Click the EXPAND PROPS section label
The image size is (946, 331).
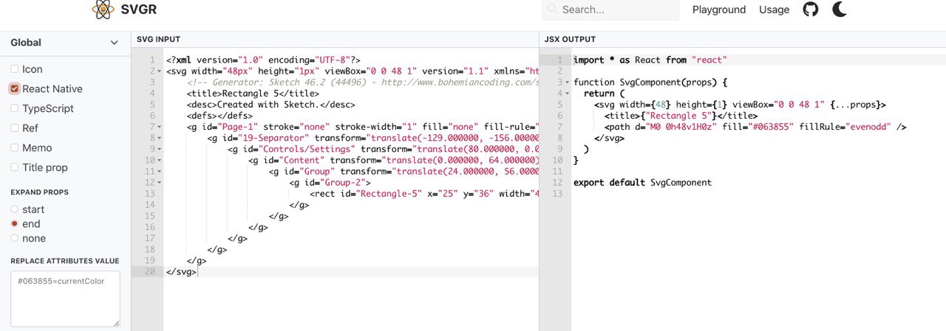coord(39,192)
